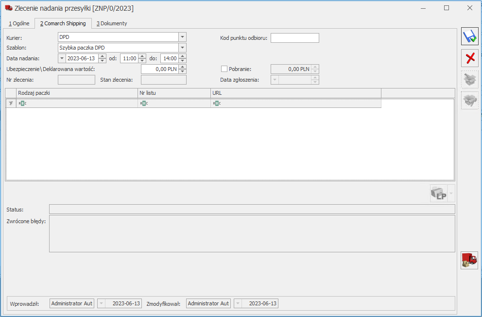Click the upper greyed-out package icon

(x=470, y=79)
